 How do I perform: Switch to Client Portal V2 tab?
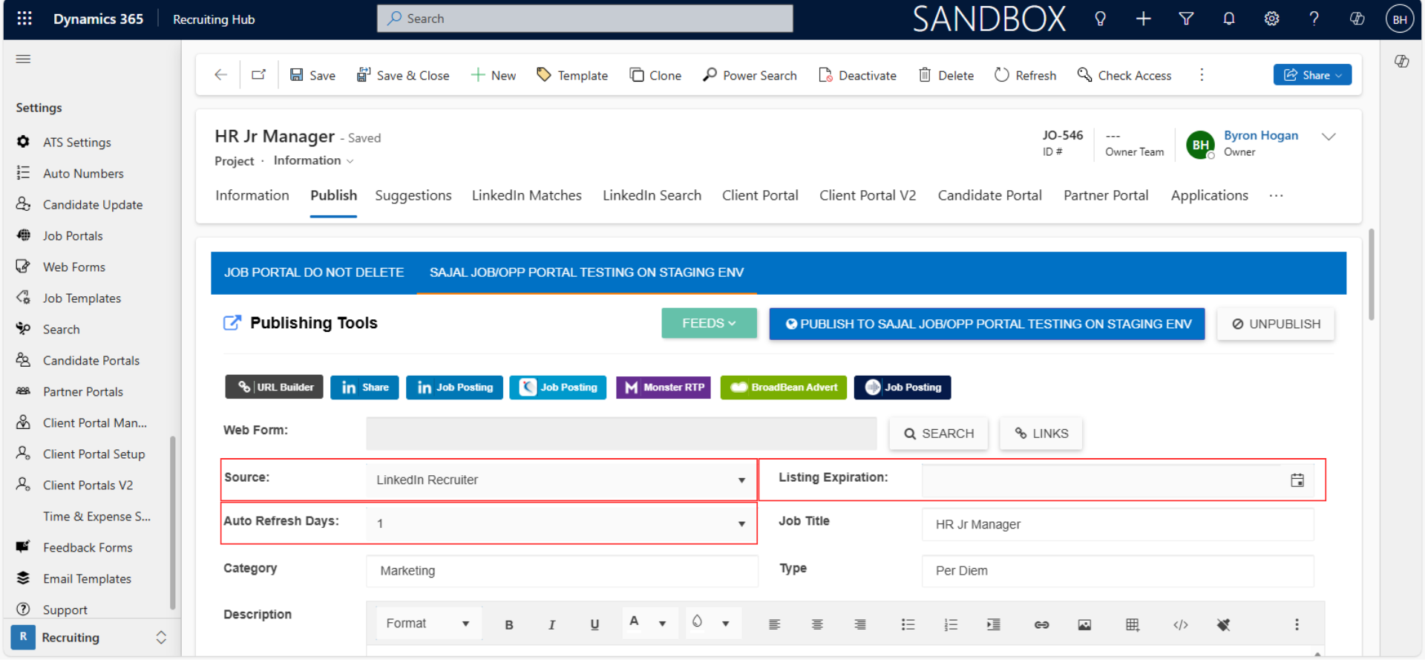coord(868,195)
